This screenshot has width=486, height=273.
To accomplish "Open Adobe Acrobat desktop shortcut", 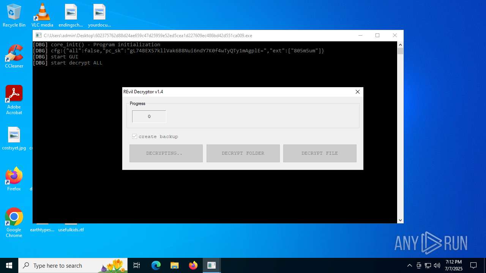I will [x=14, y=100].
